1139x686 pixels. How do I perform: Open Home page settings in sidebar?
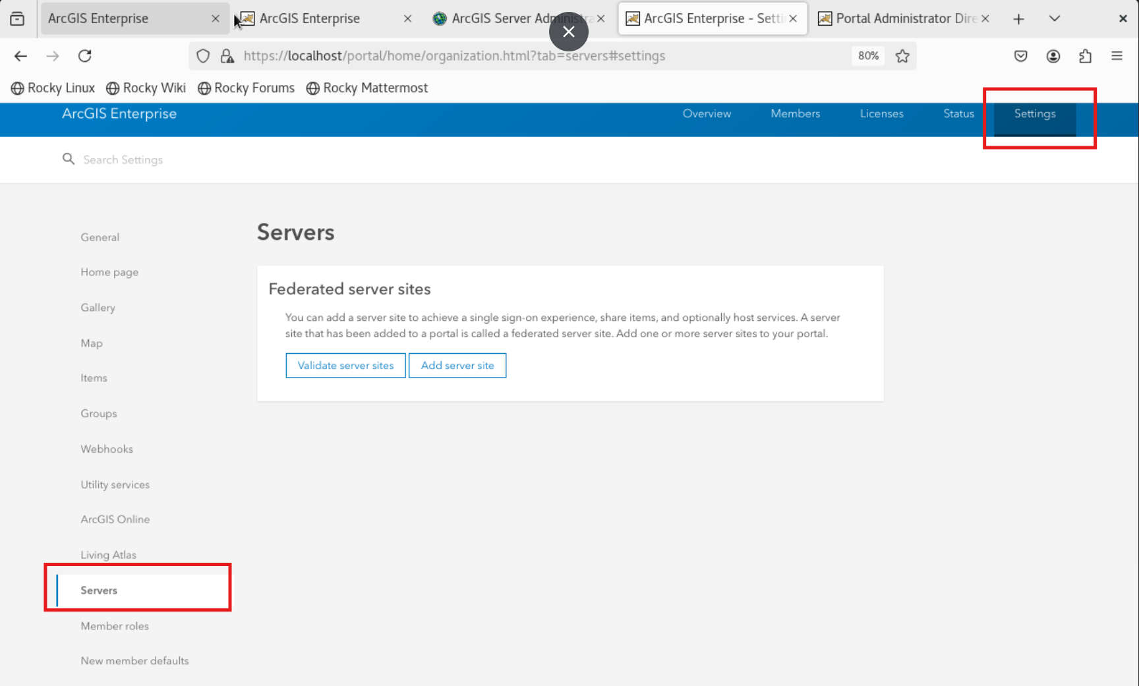[109, 272]
